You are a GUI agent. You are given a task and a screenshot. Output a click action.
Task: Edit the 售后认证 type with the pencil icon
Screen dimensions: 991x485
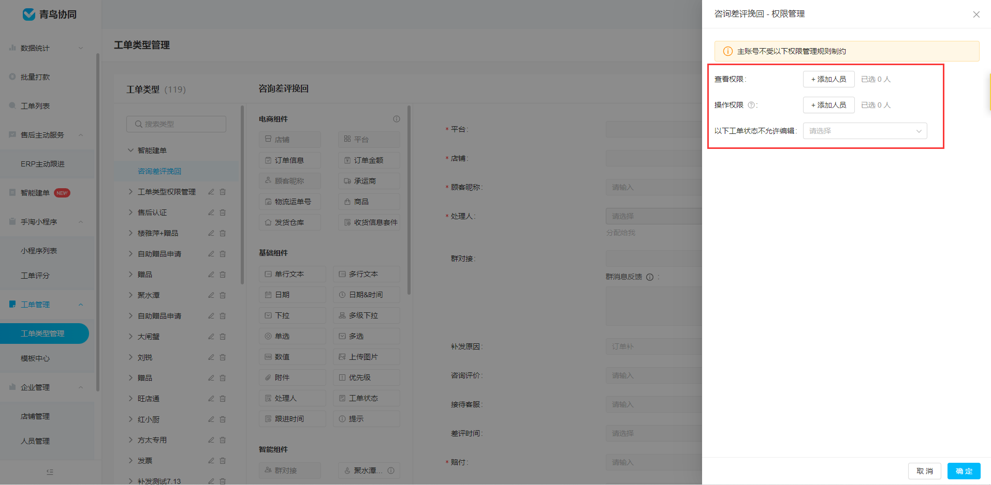pyautogui.click(x=211, y=213)
